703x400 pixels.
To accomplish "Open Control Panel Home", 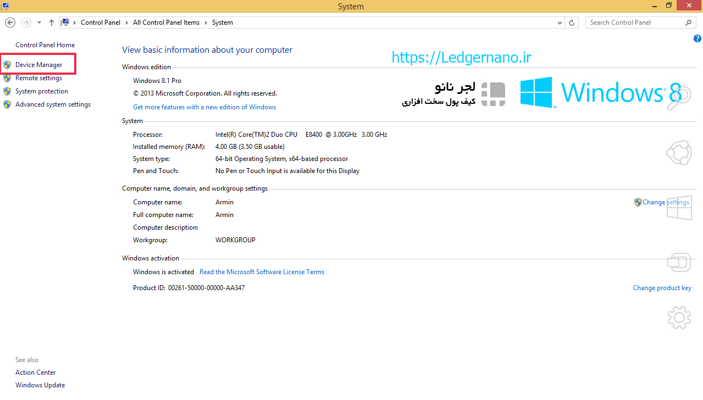I will (x=45, y=45).
